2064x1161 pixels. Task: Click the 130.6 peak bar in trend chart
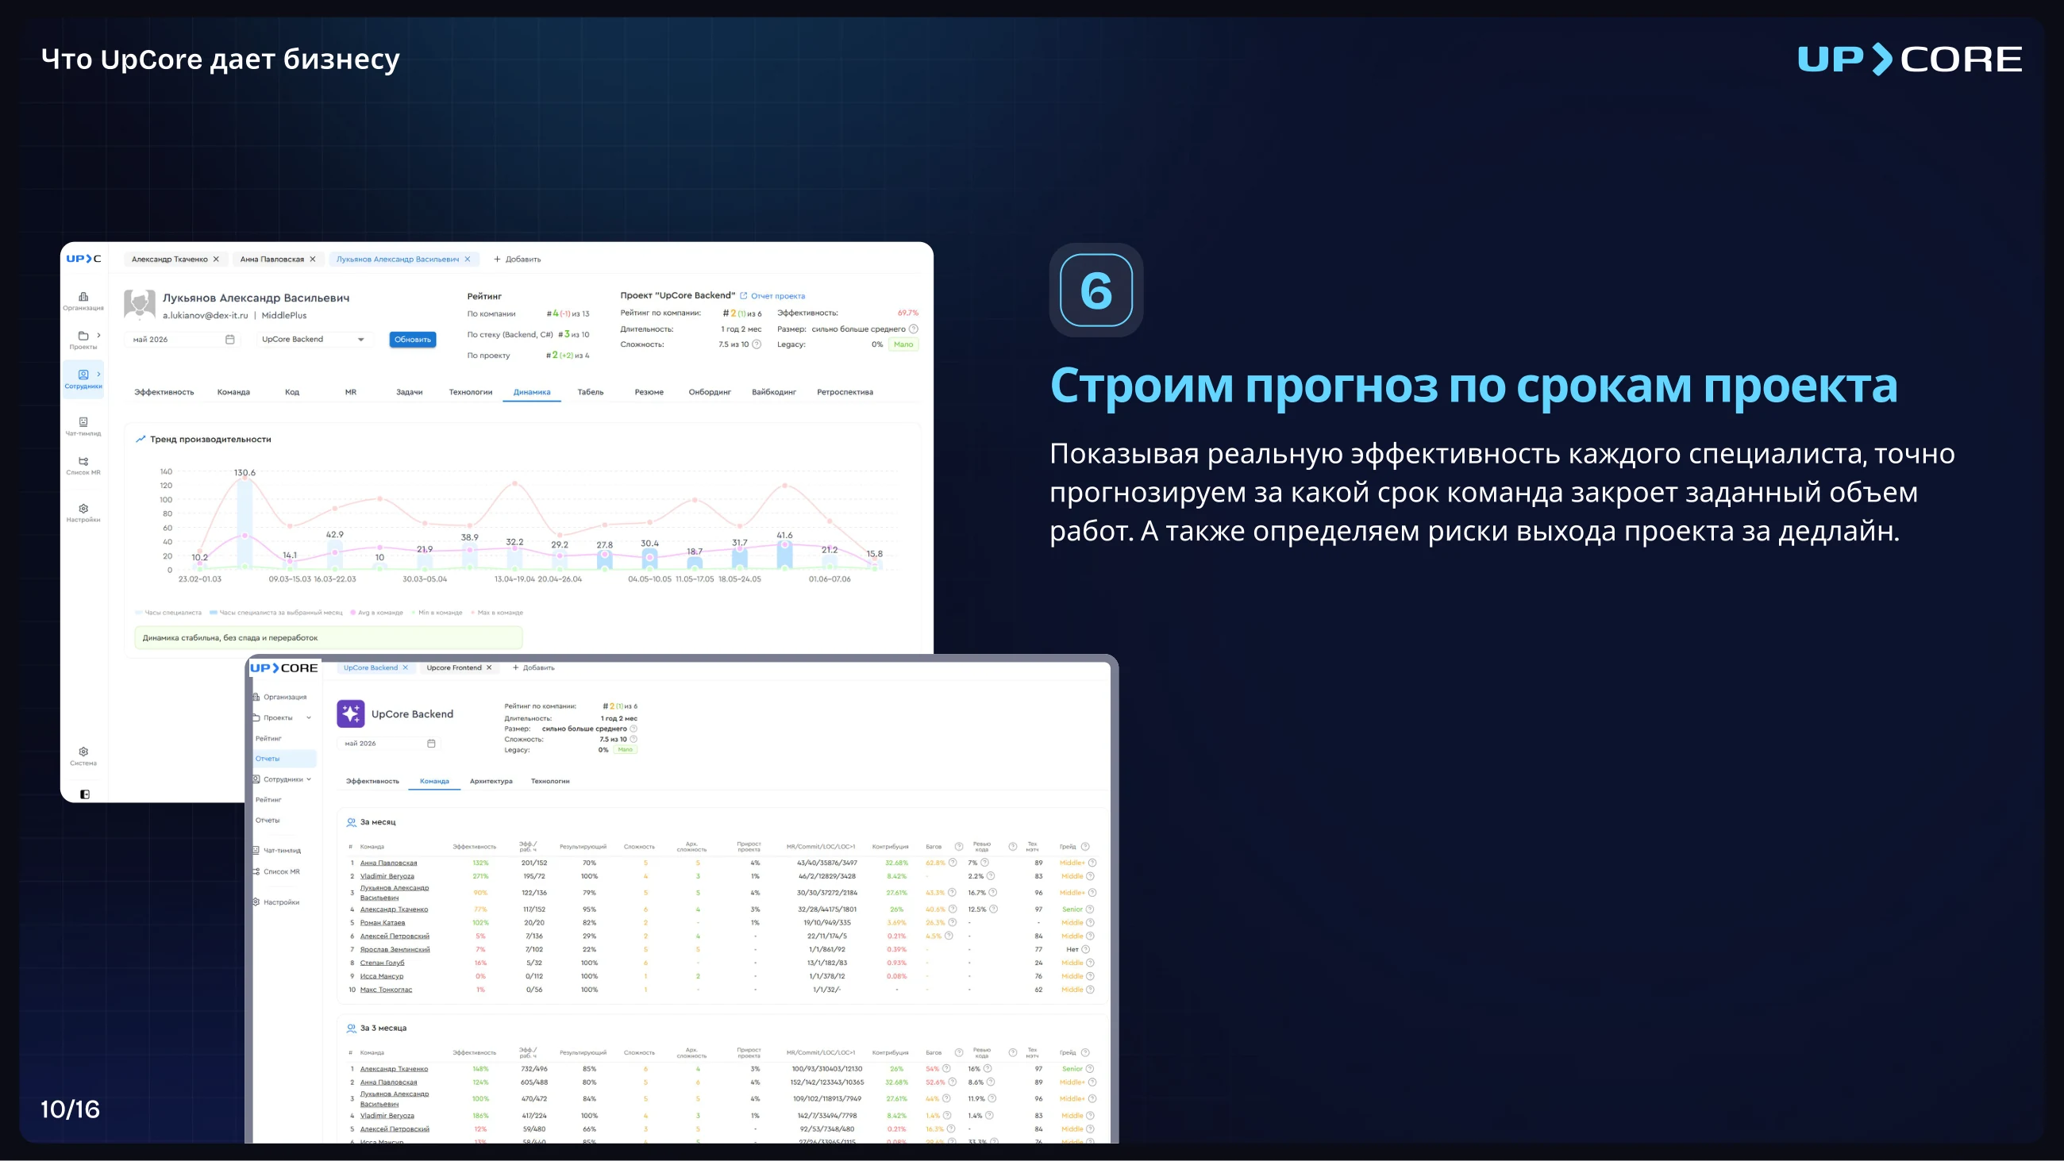point(245,525)
